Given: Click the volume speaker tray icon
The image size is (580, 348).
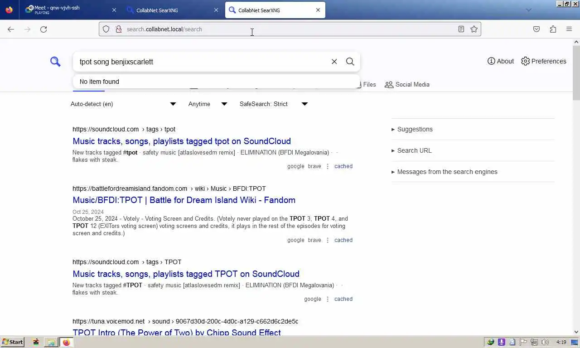Looking at the screenshot, I should 545,342.
